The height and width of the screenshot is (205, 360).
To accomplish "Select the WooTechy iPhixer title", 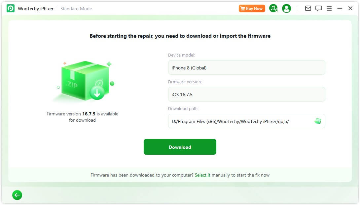I will click(x=36, y=8).
